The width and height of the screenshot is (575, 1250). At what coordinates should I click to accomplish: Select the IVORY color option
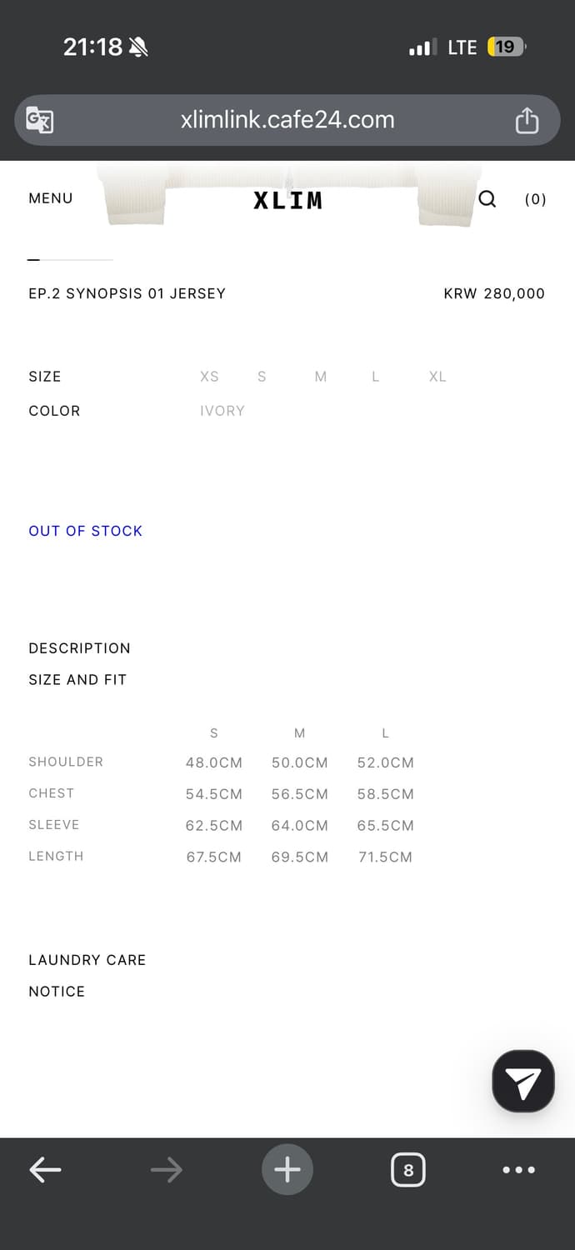(222, 411)
